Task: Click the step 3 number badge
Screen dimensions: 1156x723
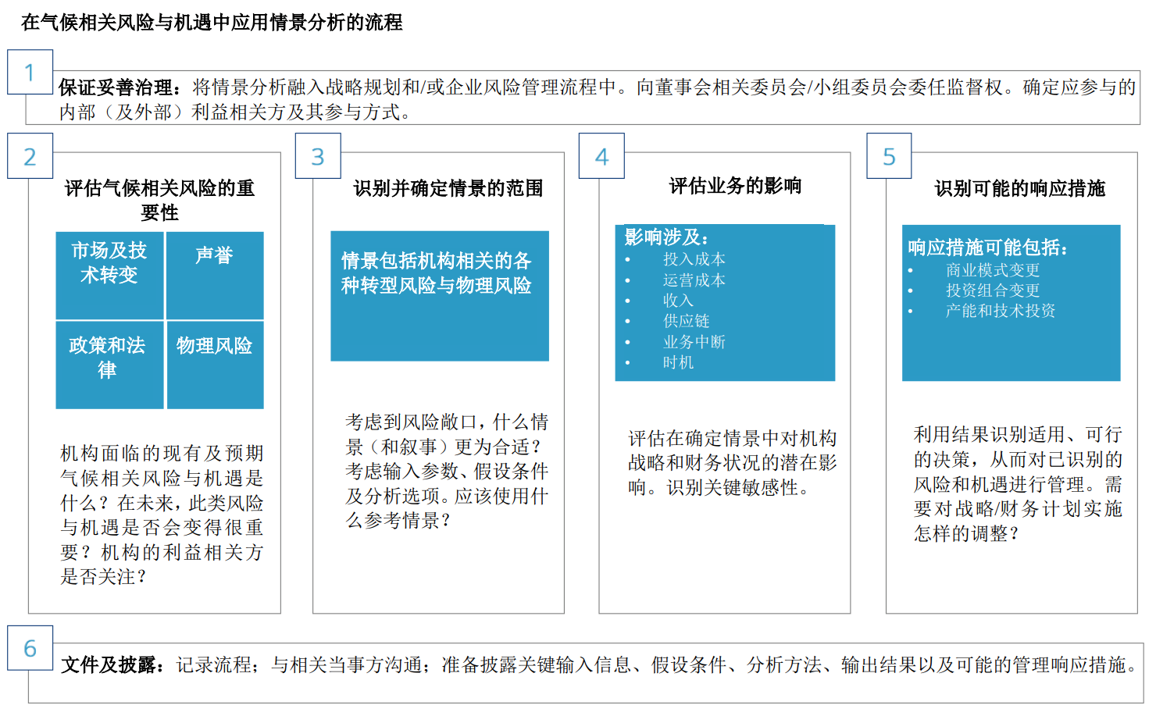Action: tap(317, 155)
